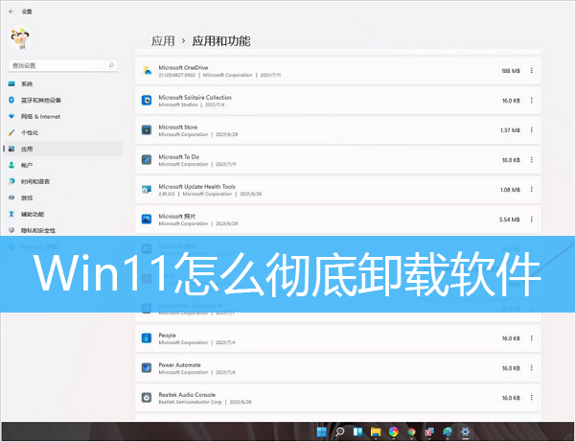Click the Microsoft Update Health Tools icon
The image size is (575, 442).
pos(147,189)
